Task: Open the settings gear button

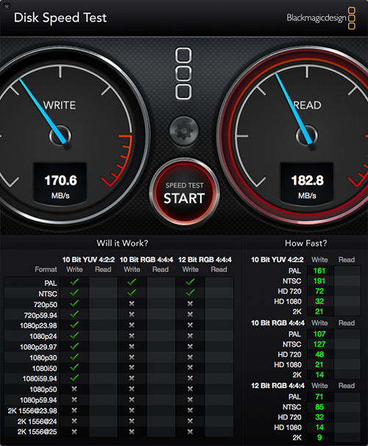Action: coord(184,131)
